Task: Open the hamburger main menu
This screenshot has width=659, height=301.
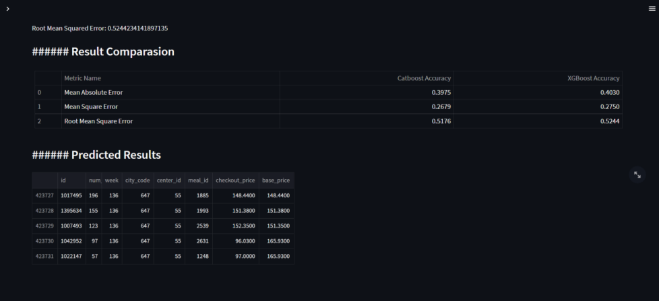Action: point(651,8)
